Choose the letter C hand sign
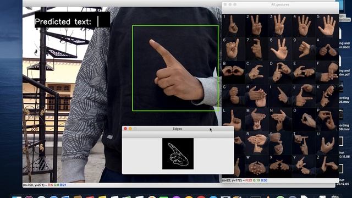 (x=257, y=72)
